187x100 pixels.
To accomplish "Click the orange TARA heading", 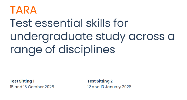I will [x=23, y=10].
